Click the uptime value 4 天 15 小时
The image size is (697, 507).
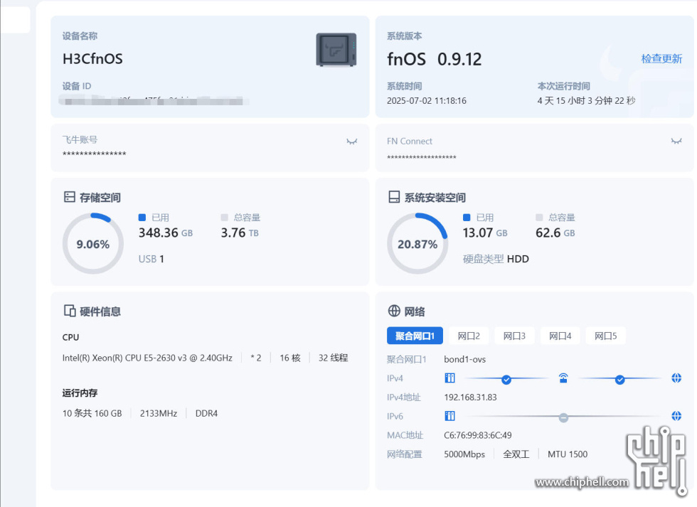[586, 101]
